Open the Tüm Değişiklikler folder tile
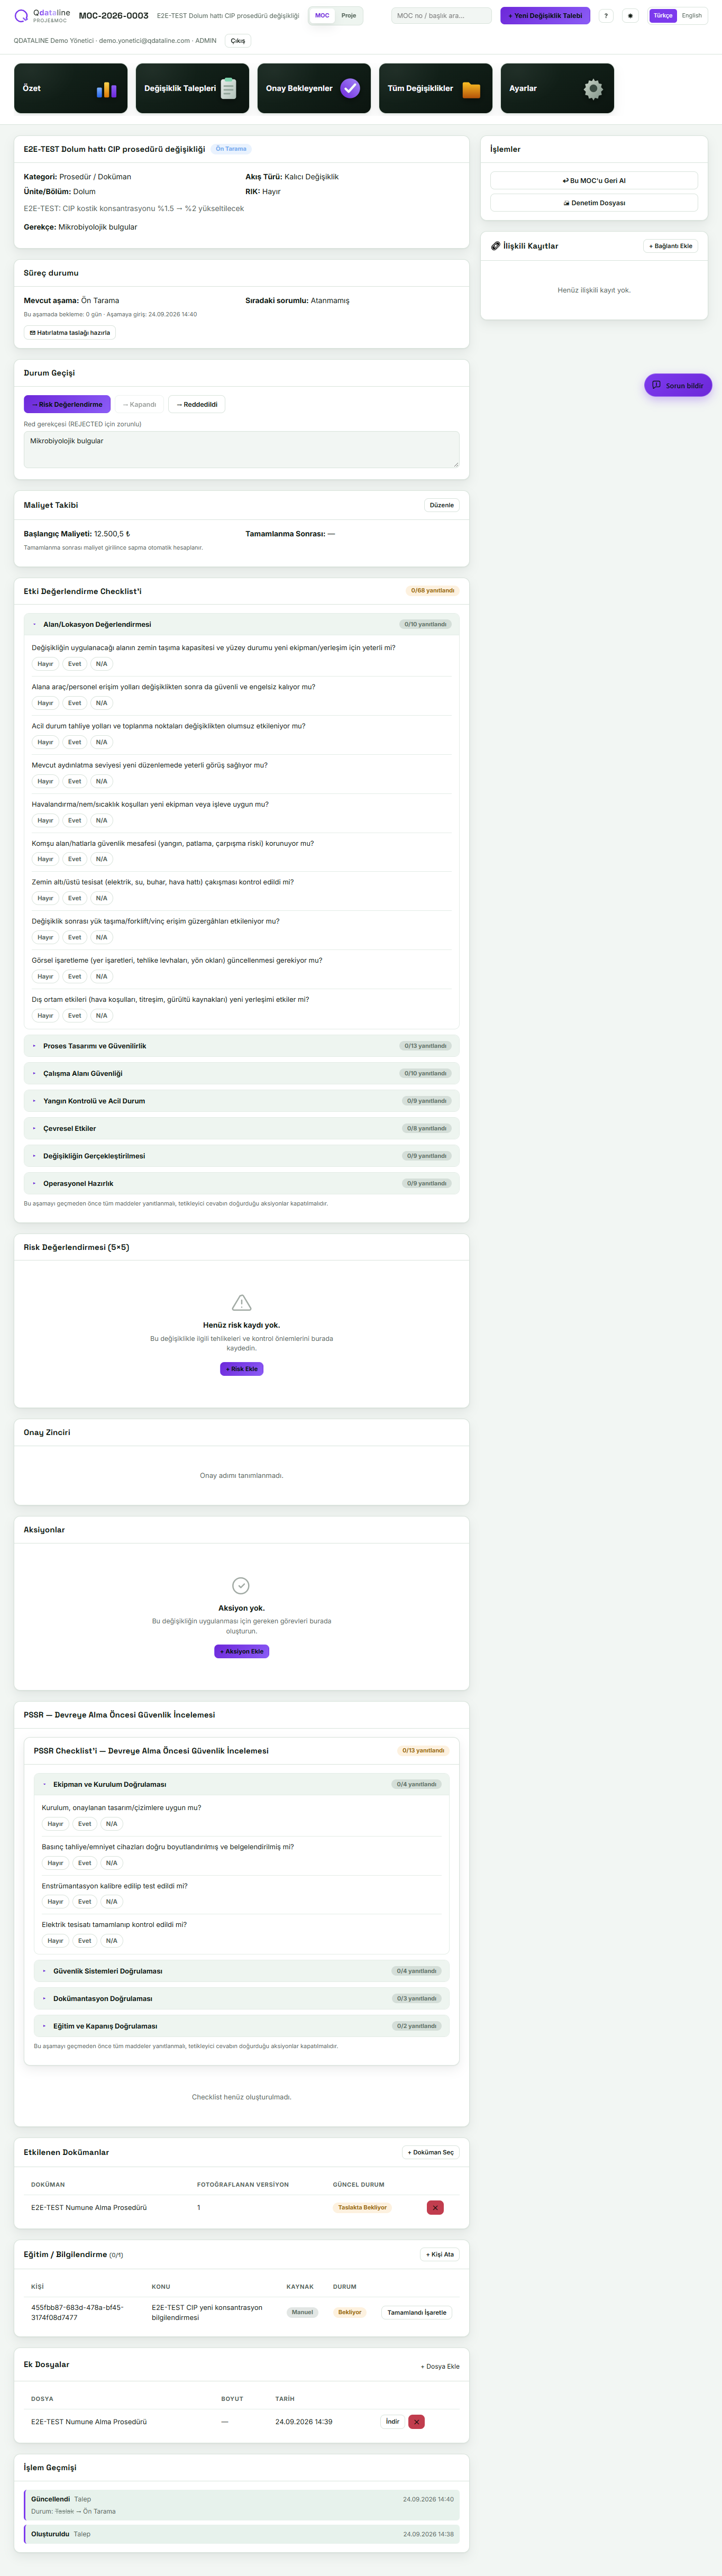Viewport: 722px width, 2576px height. coord(436,88)
